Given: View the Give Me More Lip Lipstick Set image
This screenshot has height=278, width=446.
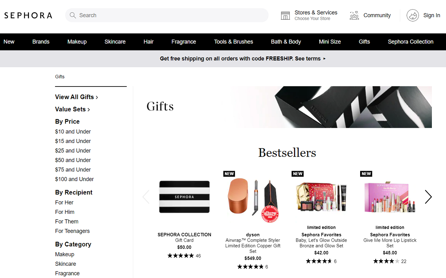Looking at the screenshot, I should click(390, 197).
